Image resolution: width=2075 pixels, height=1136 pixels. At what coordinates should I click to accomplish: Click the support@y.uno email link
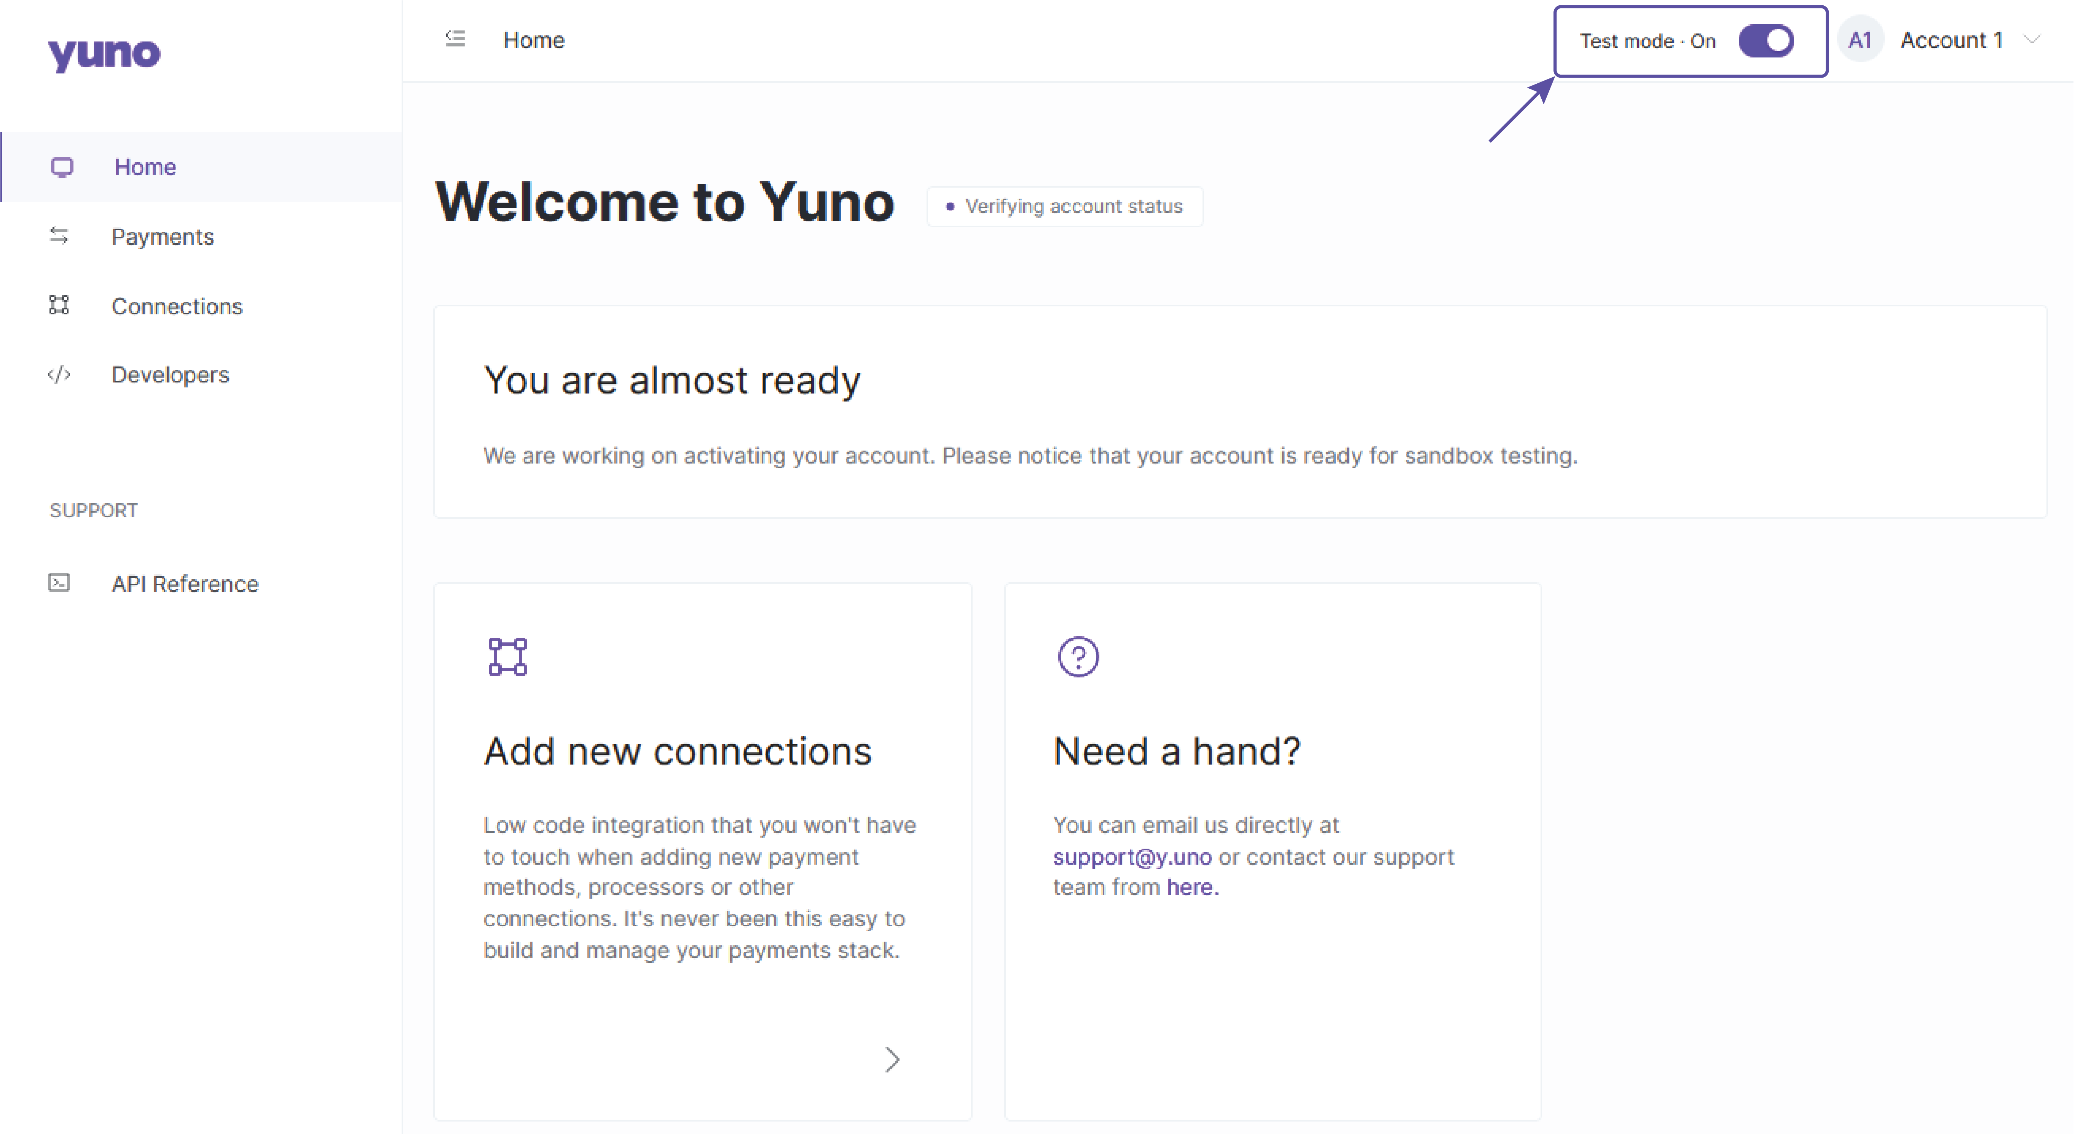(x=1132, y=857)
